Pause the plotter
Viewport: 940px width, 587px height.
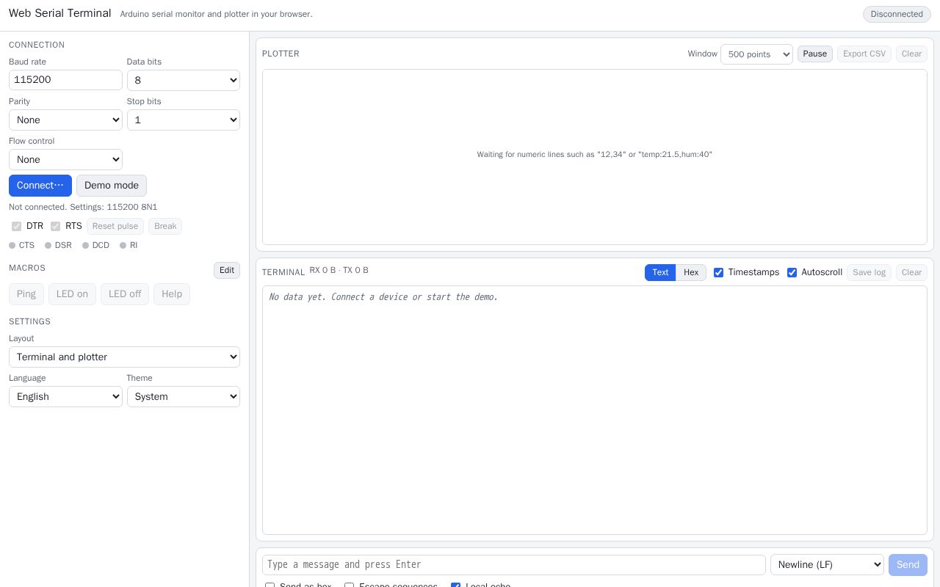(815, 54)
